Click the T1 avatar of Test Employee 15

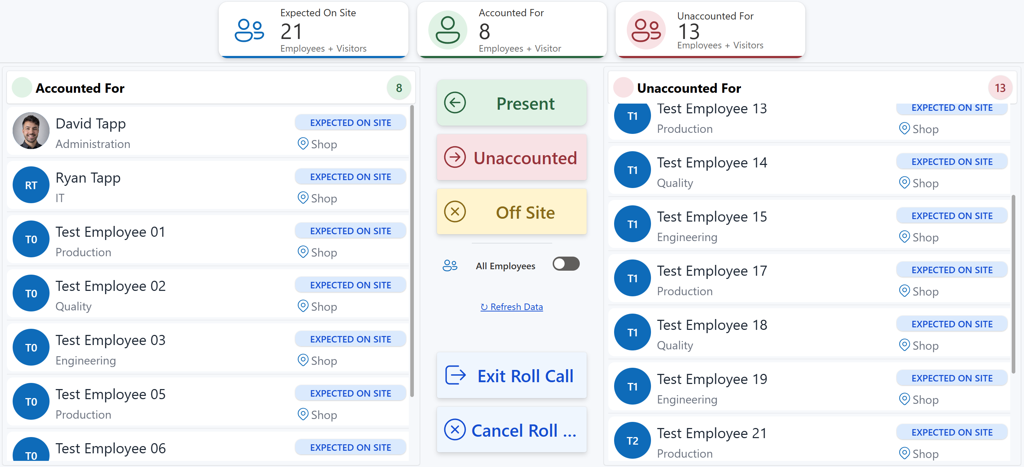(x=632, y=224)
